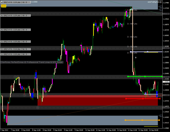Viewport: 170px width, 132px height.
Task: Click the 'D: 508 pts' distance label
Action: pos(132,47)
